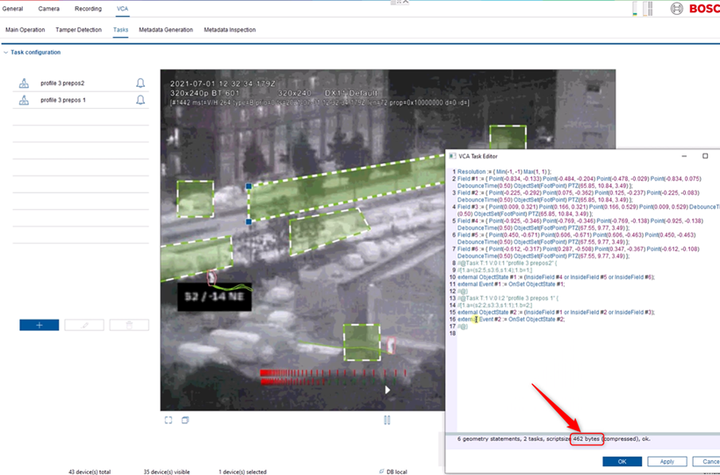Click the fullscreen icon below the video
The image size is (720, 475).
169,421
